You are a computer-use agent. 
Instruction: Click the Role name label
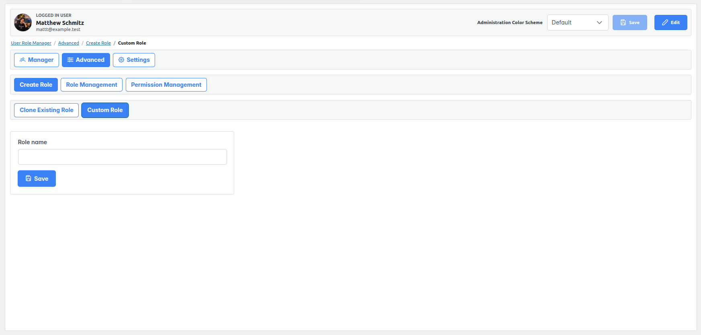coord(33,142)
